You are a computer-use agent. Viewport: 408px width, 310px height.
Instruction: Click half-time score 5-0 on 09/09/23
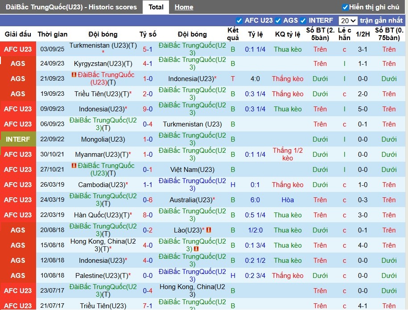pos(363,109)
